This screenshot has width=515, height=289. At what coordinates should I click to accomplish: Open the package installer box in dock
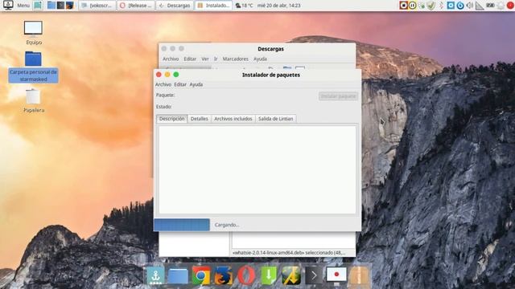[359, 275]
